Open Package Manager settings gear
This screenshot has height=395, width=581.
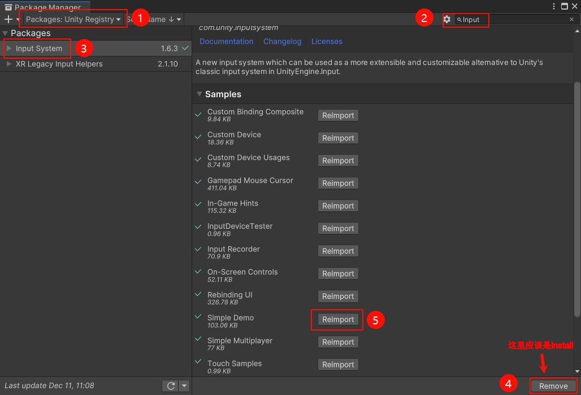(447, 19)
